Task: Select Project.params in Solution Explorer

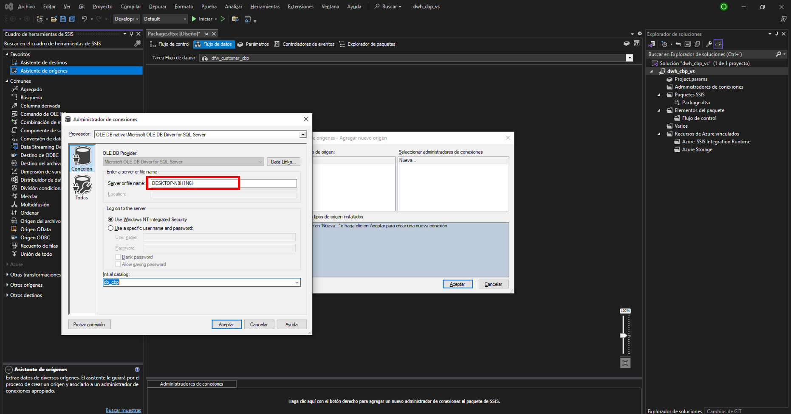Action: pos(691,79)
